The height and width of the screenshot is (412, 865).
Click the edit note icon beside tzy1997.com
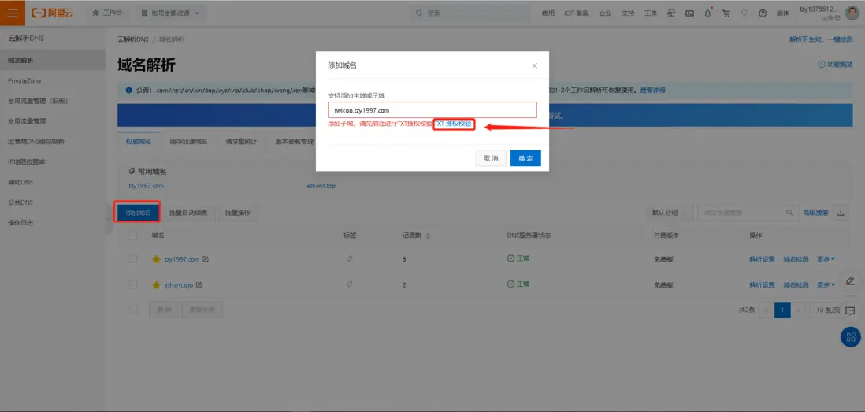coord(205,258)
